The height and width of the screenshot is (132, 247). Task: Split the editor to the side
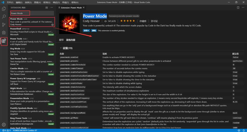coord(238,7)
